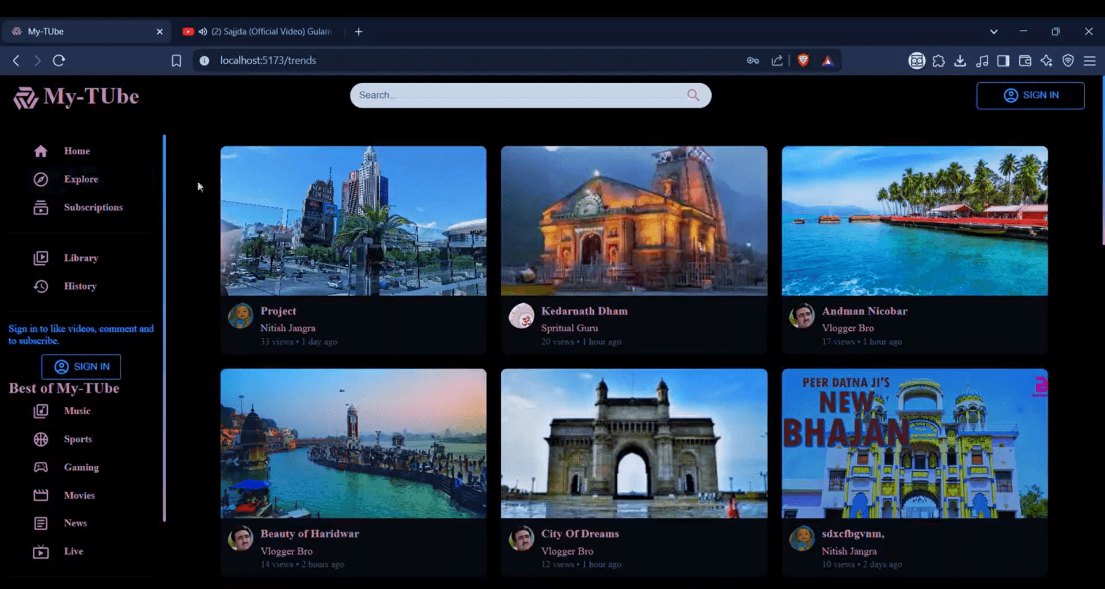View your watch History

pyautogui.click(x=80, y=286)
